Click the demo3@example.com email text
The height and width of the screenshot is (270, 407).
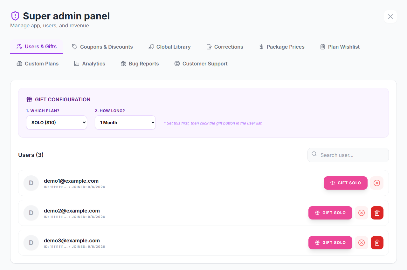(72, 240)
